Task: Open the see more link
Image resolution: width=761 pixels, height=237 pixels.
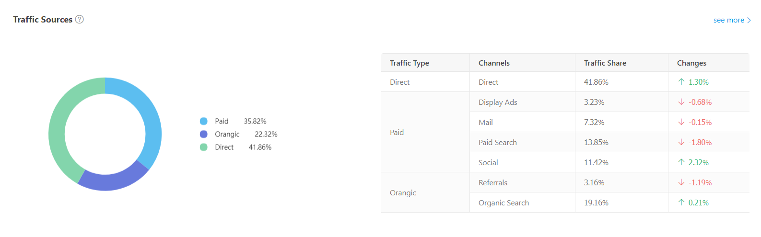Action: (x=728, y=20)
